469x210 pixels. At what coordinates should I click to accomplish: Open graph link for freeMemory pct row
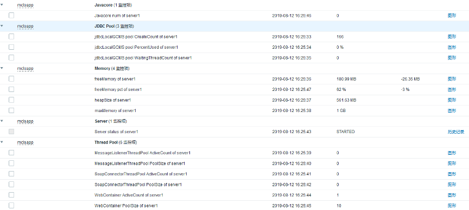click(x=452, y=89)
